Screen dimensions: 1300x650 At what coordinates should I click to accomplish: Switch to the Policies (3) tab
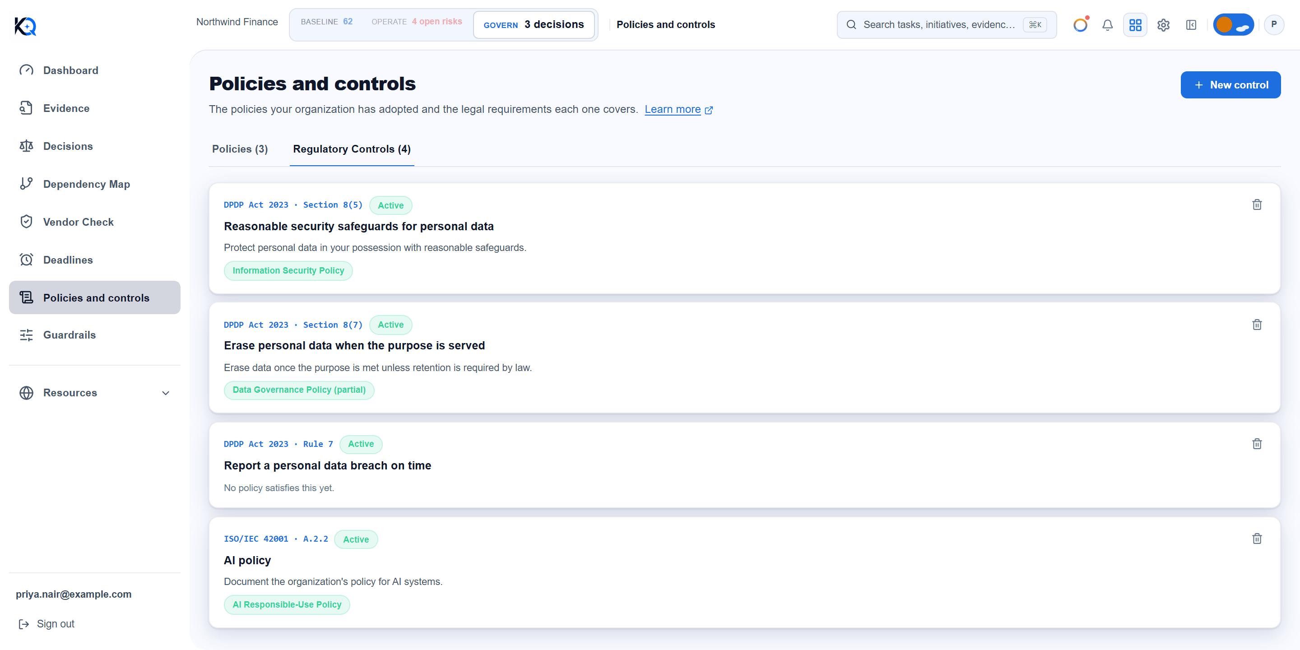point(240,149)
